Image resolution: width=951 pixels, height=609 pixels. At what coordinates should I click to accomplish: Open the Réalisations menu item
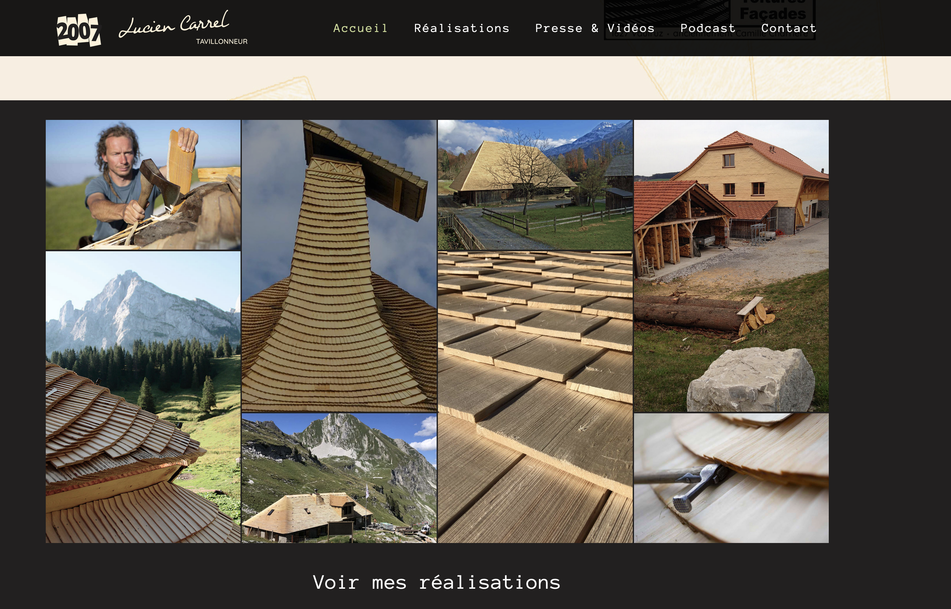pos(462,28)
